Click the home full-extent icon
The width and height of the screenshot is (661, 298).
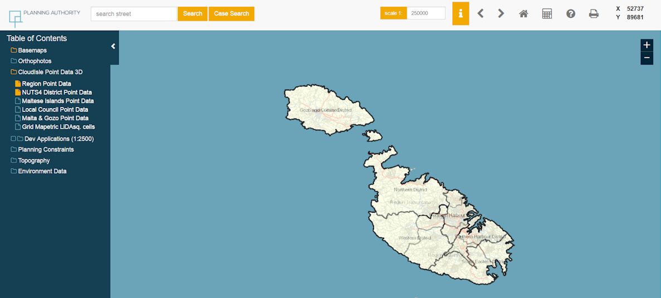(523, 14)
